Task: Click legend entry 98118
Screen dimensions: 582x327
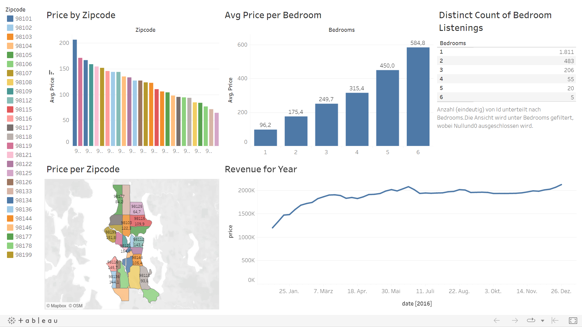Action: tap(19, 137)
